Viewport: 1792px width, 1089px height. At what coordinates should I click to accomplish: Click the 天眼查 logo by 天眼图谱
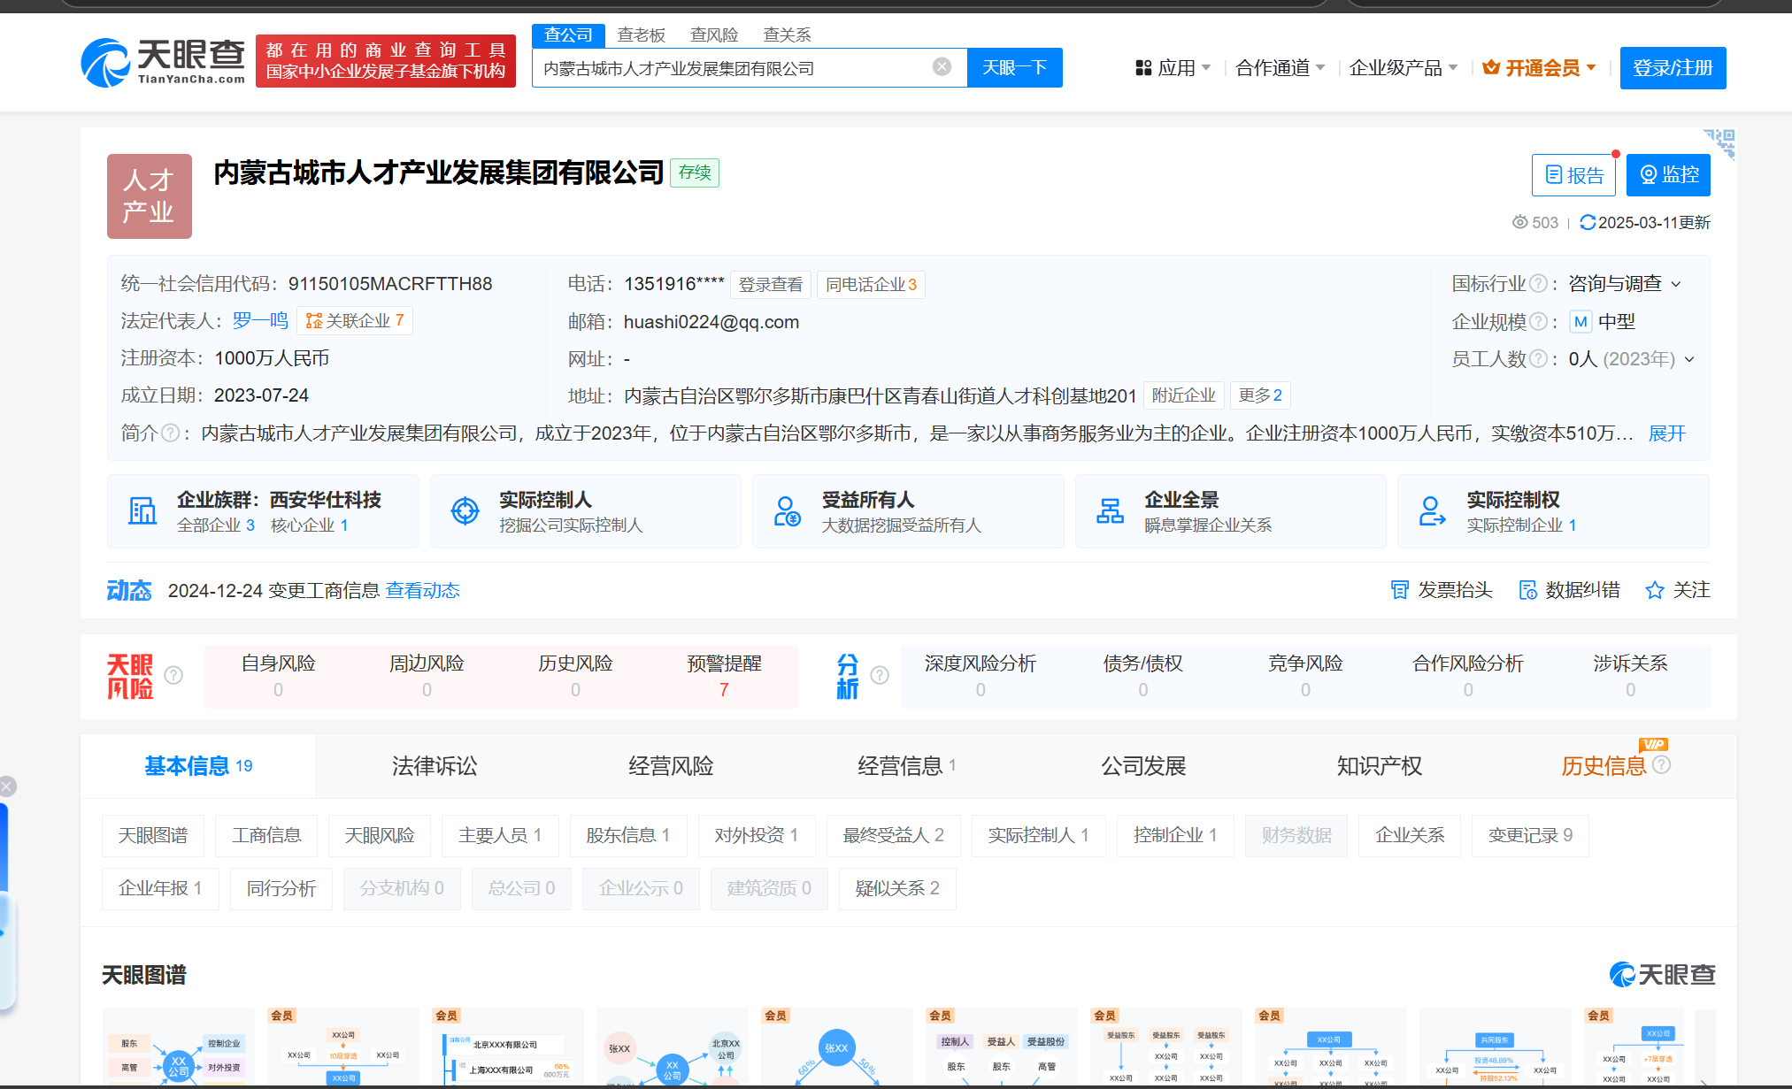[1661, 975]
